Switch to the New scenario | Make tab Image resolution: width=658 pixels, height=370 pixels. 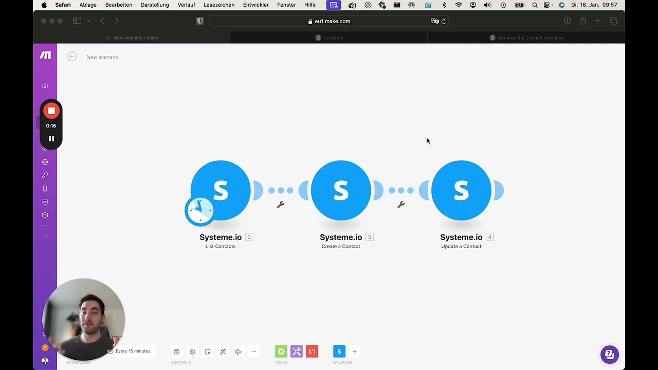coord(132,38)
